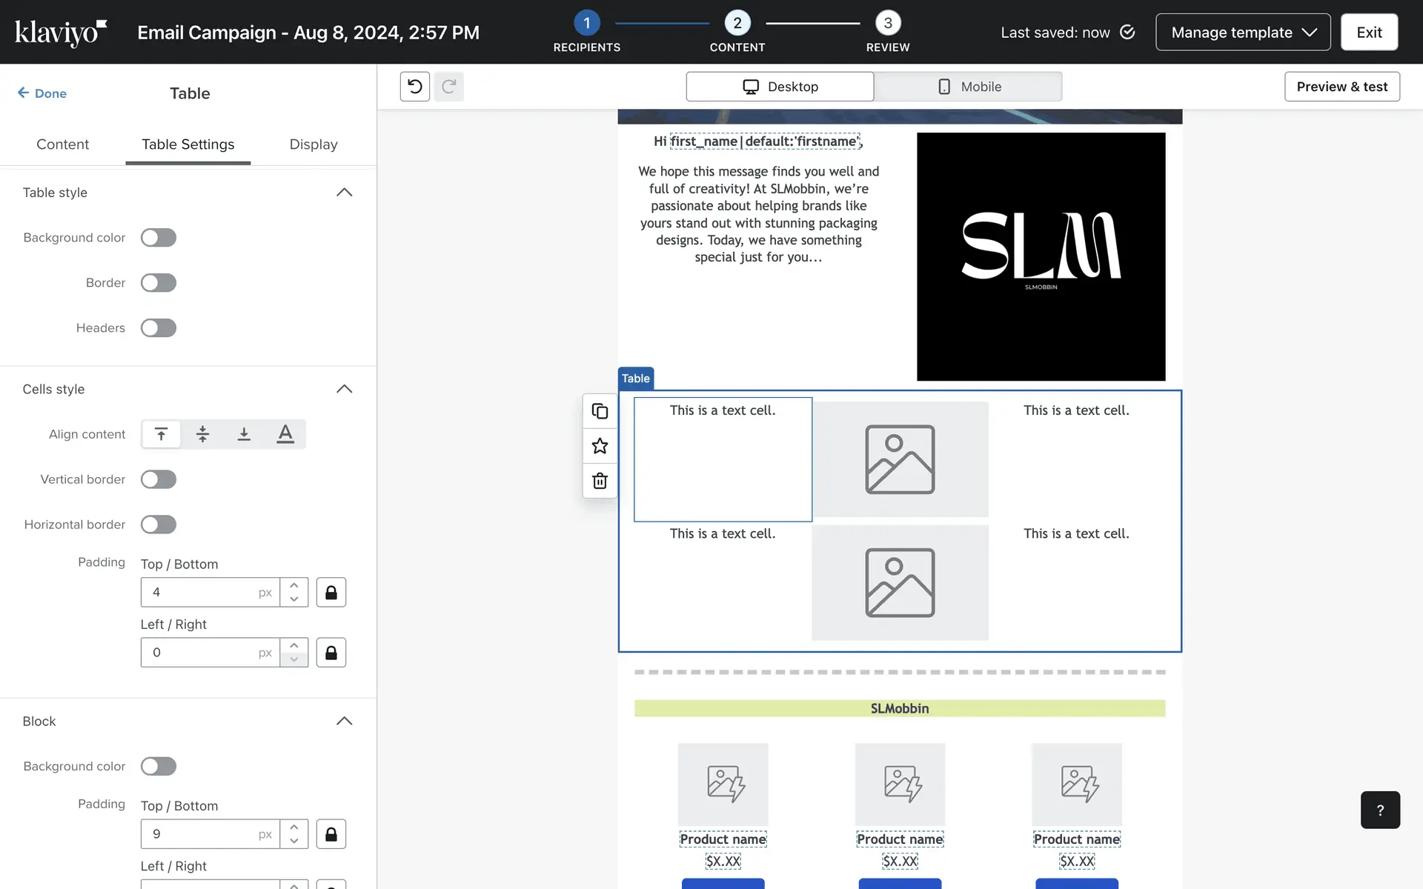1423x889 pixels.
Task: Click the Done back link
Action: point(42,93)
